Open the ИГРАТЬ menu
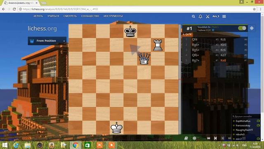The width and height of the screenshot is (264, 149). click(x=38, y=16)
